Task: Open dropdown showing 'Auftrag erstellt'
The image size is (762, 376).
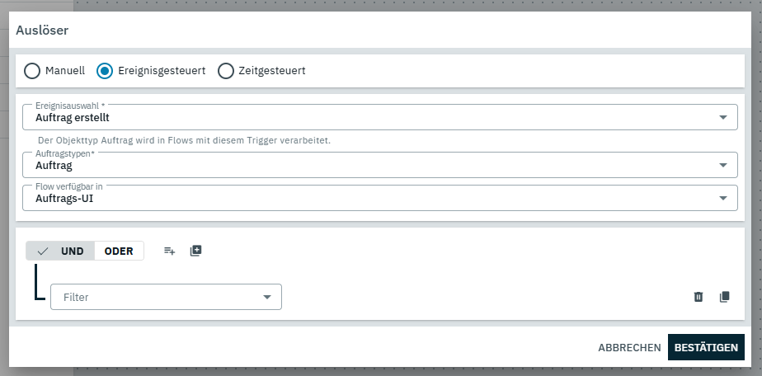Action: coord(371,117)
